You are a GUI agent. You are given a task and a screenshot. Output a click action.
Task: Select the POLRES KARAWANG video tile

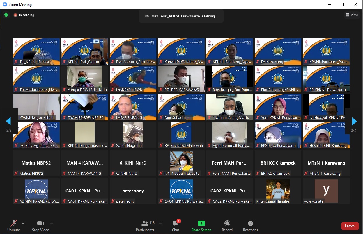[181, 79]
